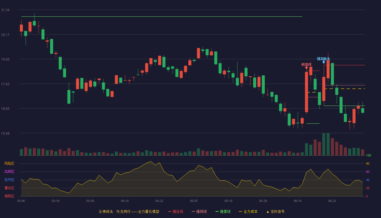Viewport: 381px width, 218px height.
Task: Toggle the 强压线 legend entry
Action: [x=176, y=211]
